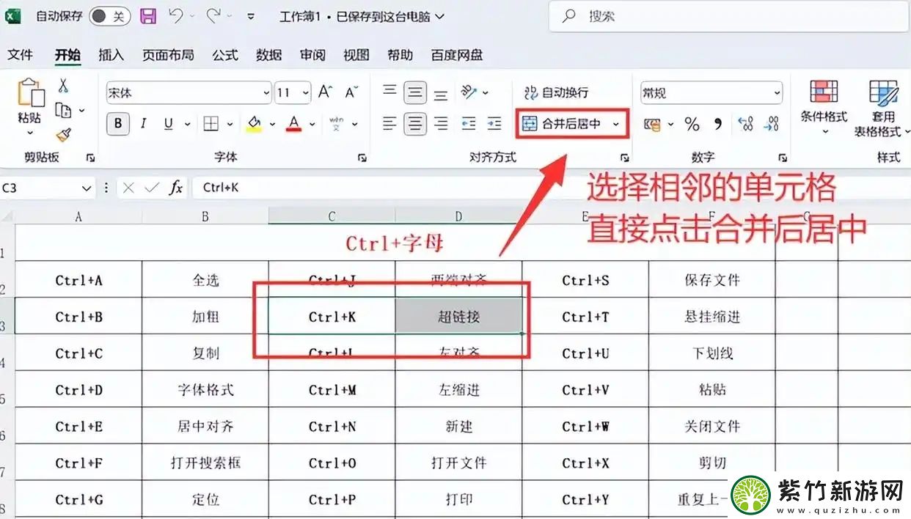Click the Borders grid icon
The width and height of the screenshot is (911, 519).
click(x=211, y=124)
